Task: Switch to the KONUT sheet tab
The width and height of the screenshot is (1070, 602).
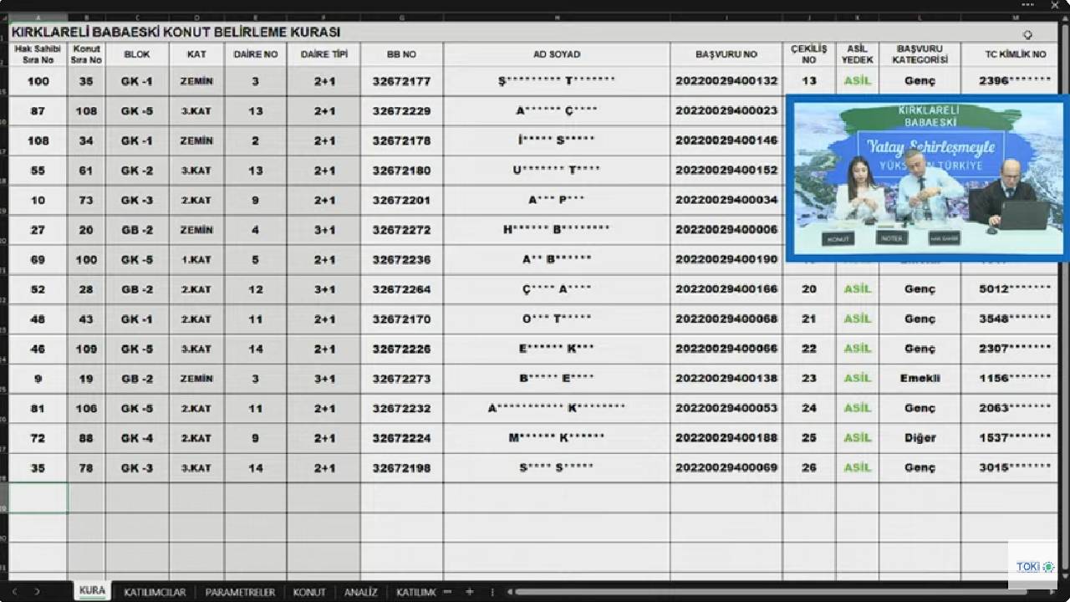Action: click(x=309, y=592)
